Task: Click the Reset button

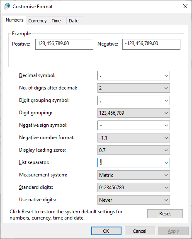Action: 165,214
